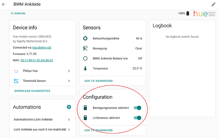The image size is (219, 138).
Task: Click the Hue personal wireless lighting logo
Action: click(x=204, y=14)
